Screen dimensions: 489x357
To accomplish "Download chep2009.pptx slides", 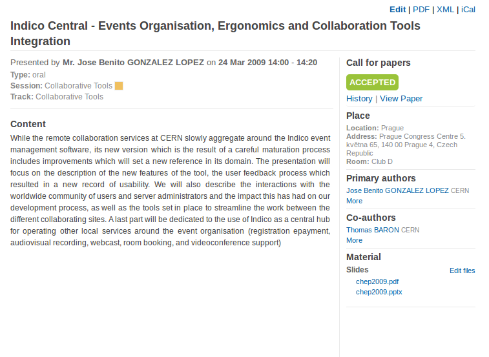I will [379, 292].
